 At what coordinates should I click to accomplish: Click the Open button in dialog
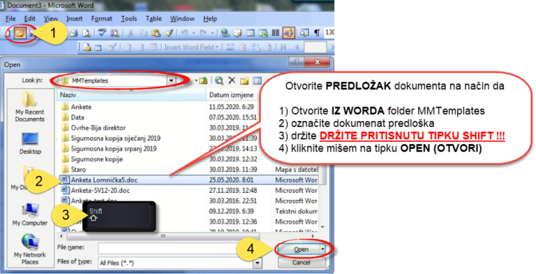pos(299,250)
